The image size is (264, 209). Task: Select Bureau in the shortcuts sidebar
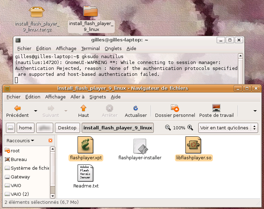(x=27, y=159)
